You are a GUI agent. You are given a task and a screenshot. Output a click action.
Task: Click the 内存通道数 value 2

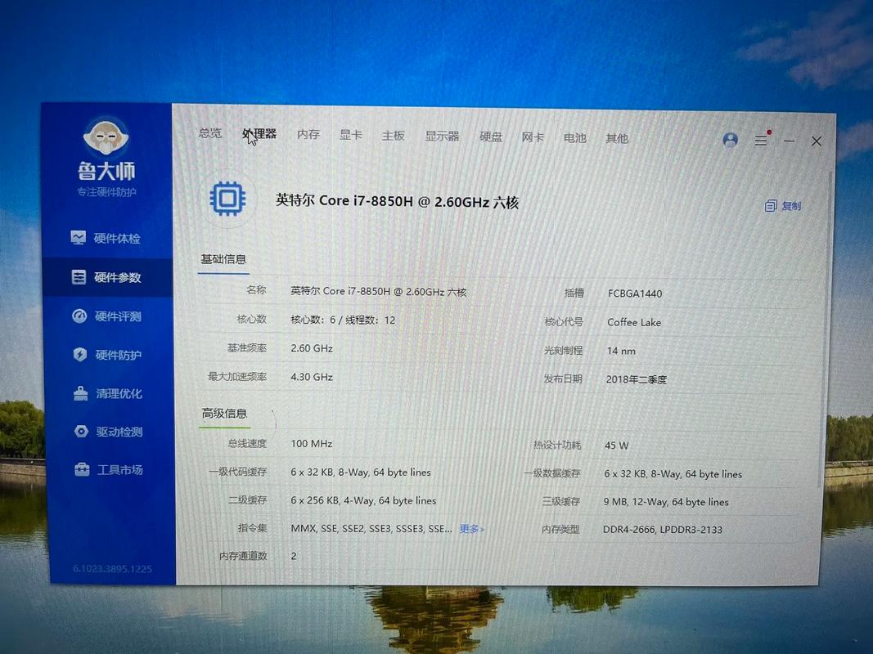point(294,556)
